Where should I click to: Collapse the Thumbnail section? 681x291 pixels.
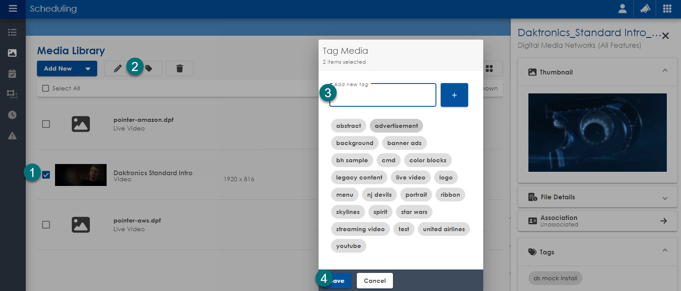click(665, 71)
